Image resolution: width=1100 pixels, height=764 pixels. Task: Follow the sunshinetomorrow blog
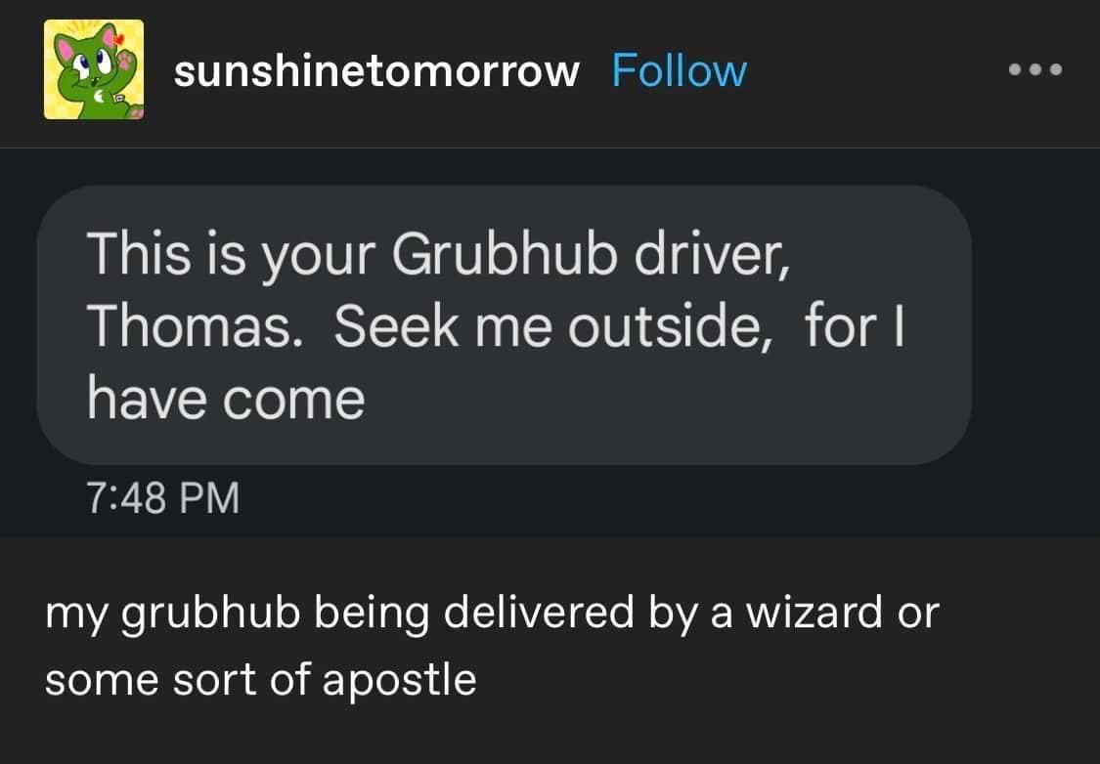[679, 70]
